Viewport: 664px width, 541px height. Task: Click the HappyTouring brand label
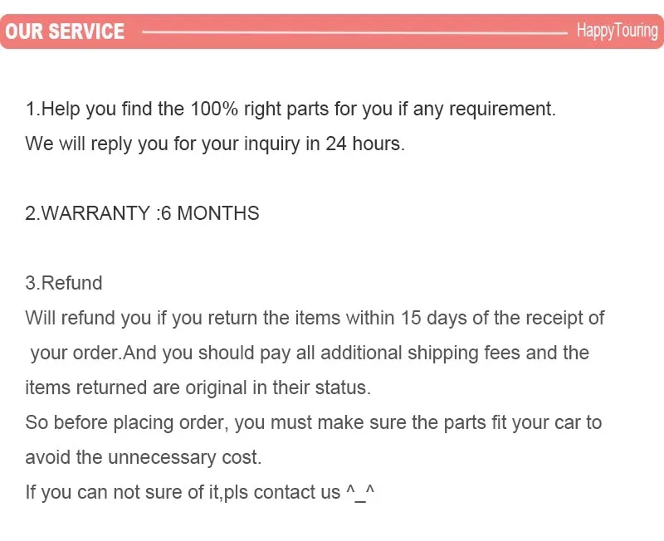click(617, 31)
